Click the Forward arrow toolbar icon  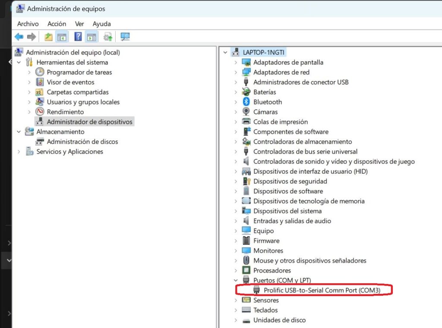point(31,37)
